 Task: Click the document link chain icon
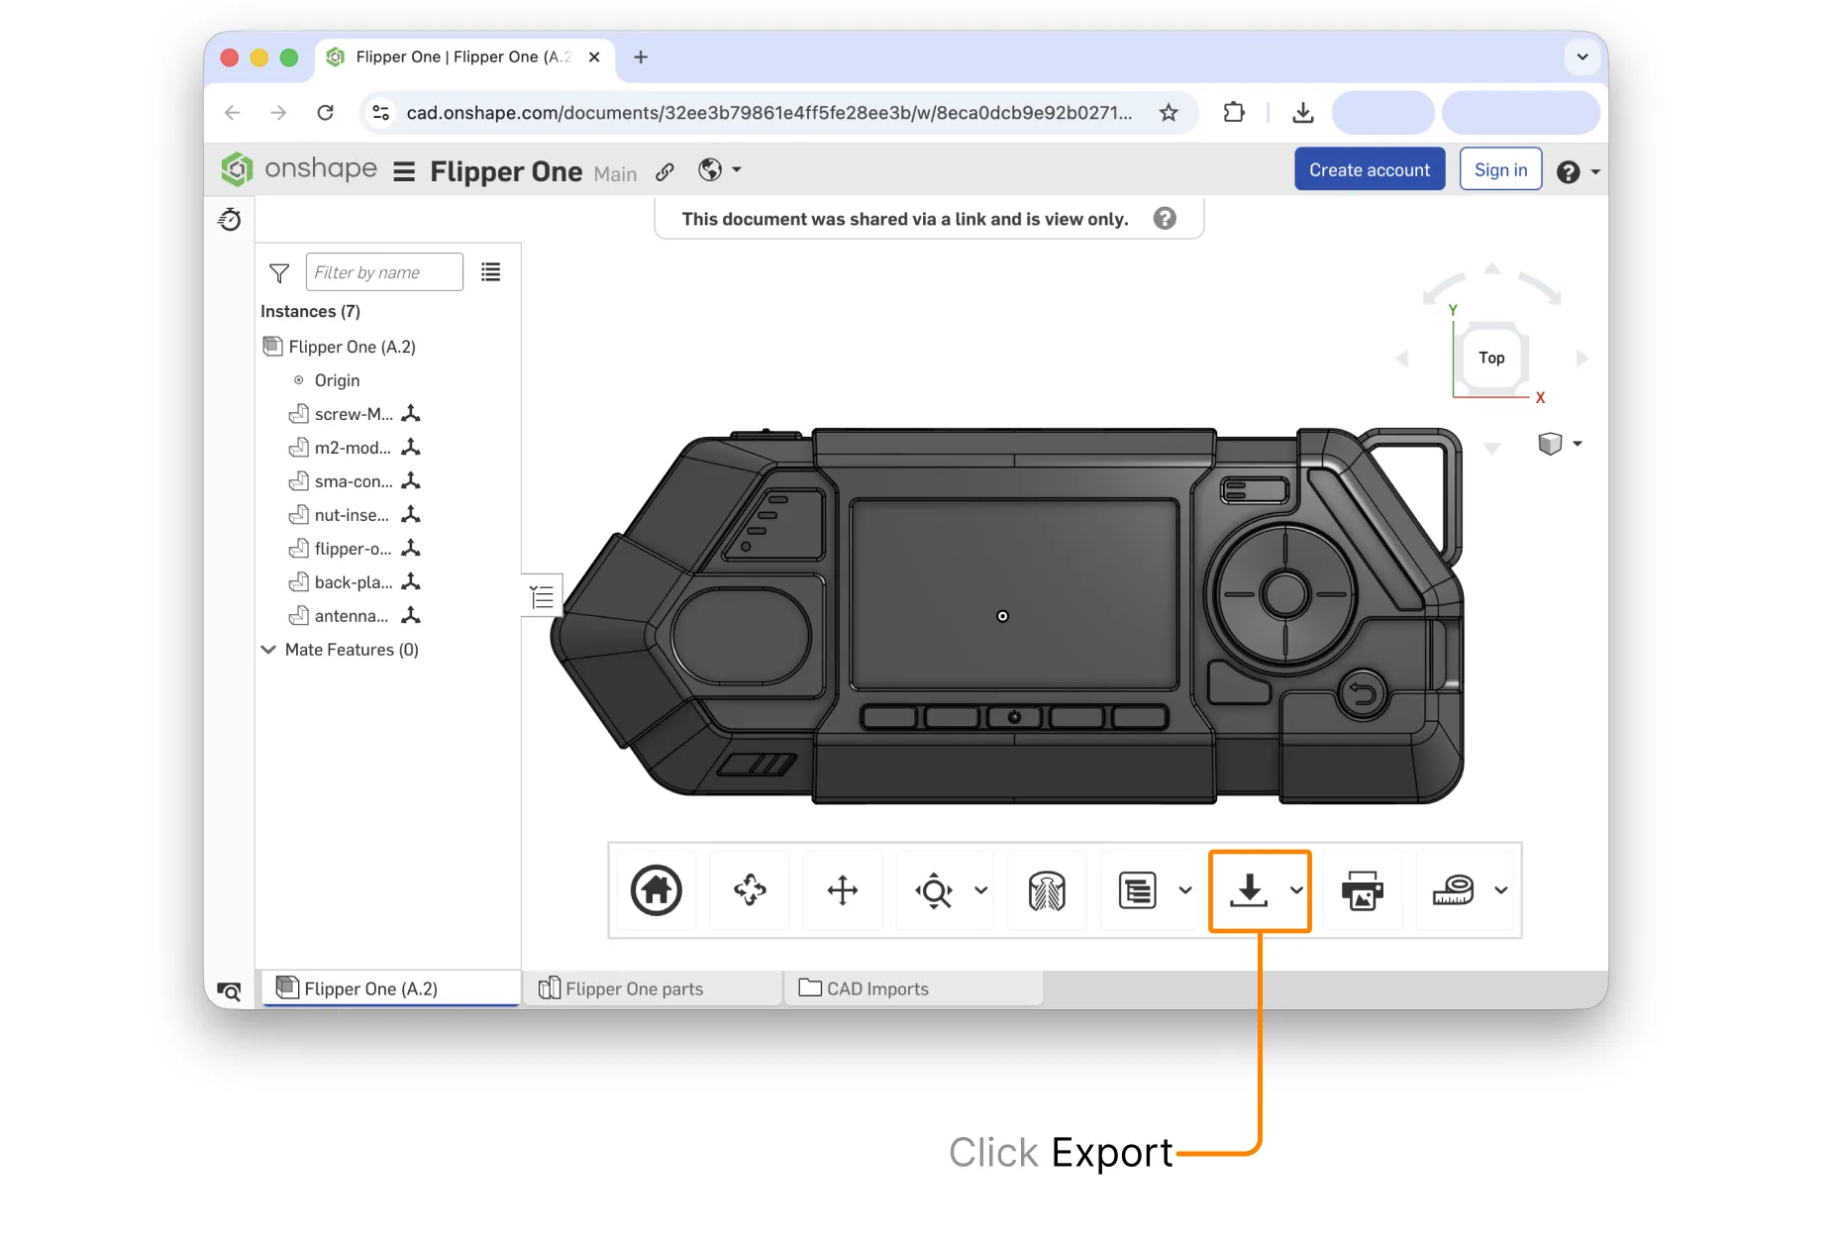664,172
